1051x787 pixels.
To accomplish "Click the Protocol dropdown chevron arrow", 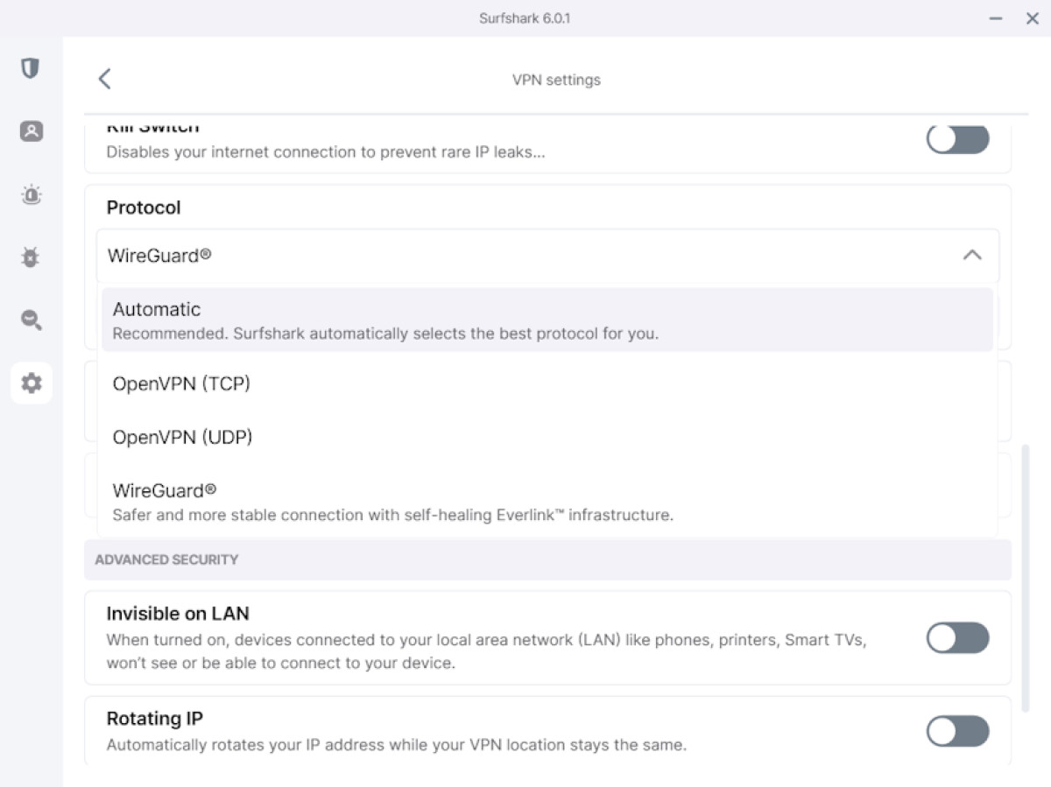I will [972, 256].
